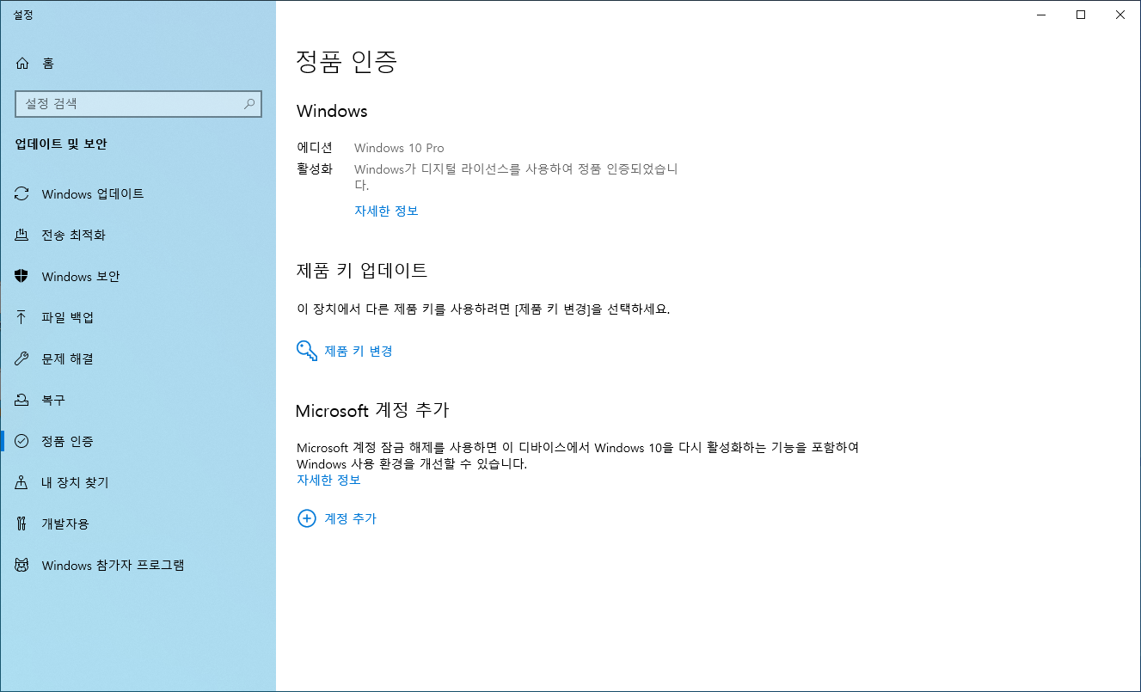Click the 전송 최적화 icon
The image size is (1141, 692).
pos(22,236)
